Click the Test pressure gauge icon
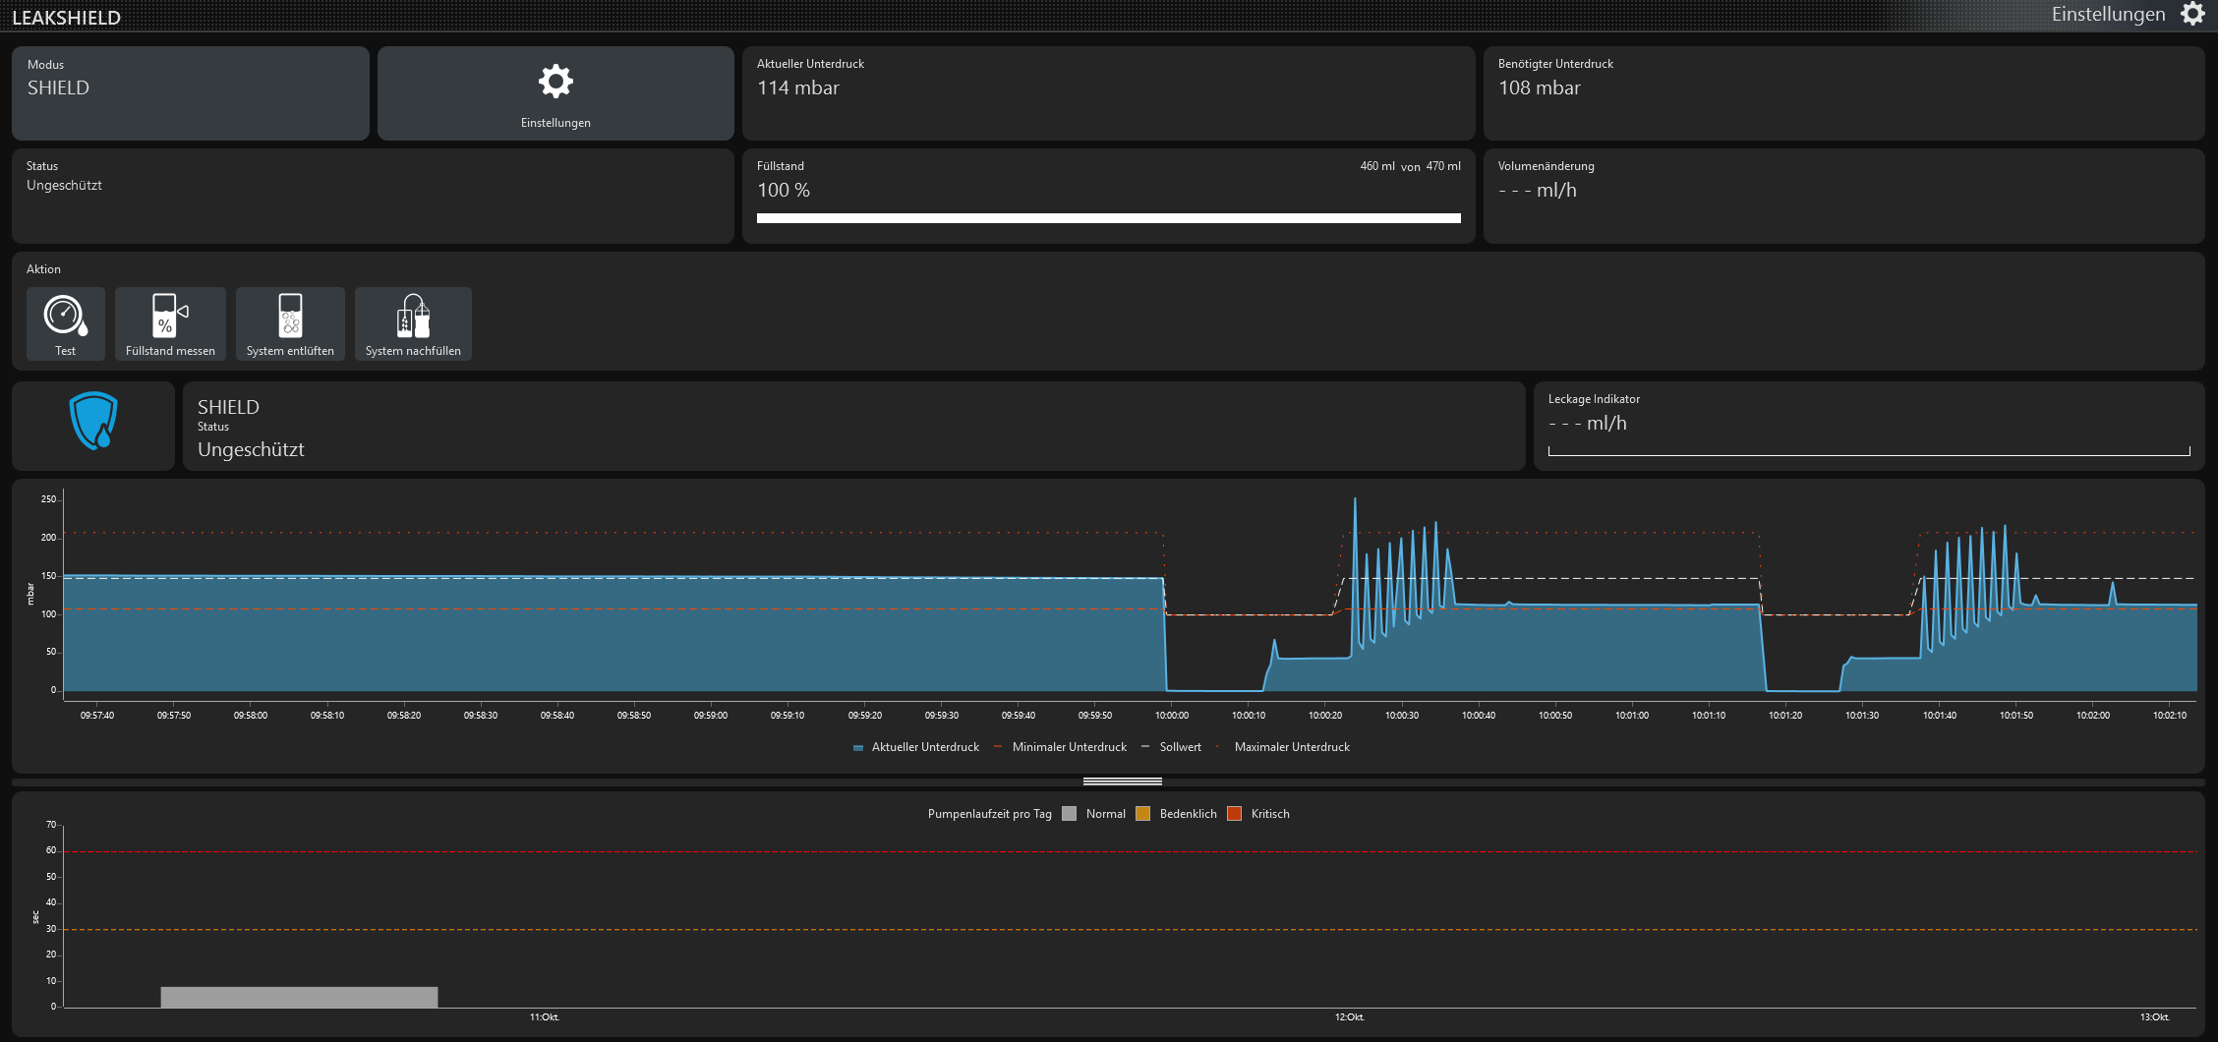The height and width of the screenshot is (1042, 2218). (65, 317)
